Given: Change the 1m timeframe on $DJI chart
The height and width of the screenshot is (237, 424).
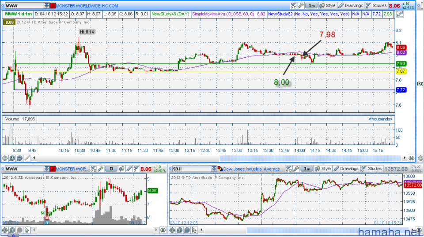Looking at the screenshot, I should [307, 169].
